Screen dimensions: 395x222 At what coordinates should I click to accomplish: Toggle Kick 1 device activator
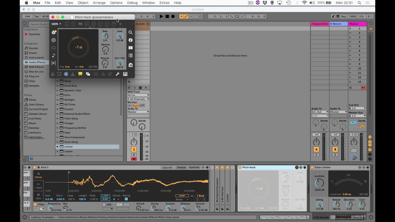[x=35, y=167]
